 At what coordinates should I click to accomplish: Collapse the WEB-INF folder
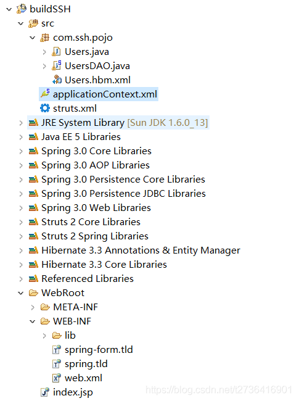click(33, 321)
